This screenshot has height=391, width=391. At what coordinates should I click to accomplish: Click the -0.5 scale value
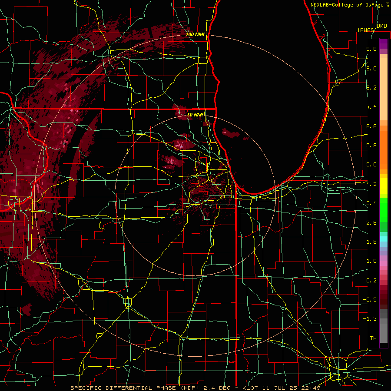click(370, 300)
